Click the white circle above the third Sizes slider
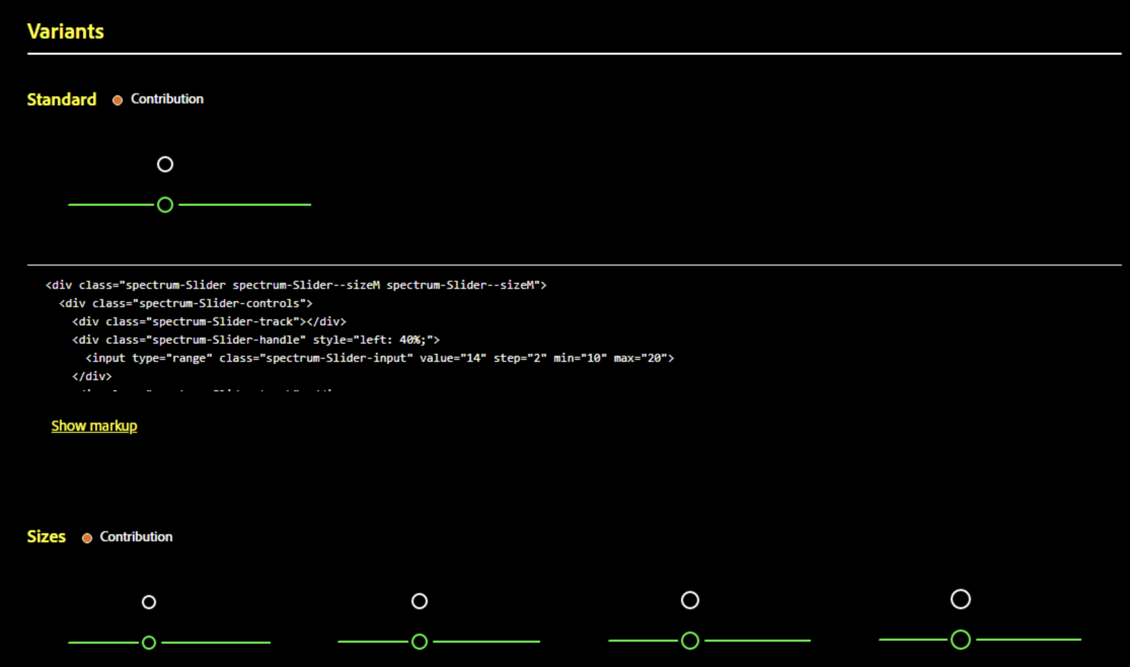This screenshot has height=667, width=1130. pyautogui.click(x=690, y=600)
